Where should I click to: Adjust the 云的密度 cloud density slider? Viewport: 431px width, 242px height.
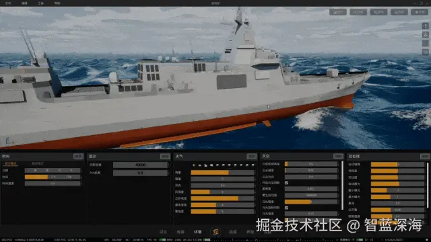point(222,198)
